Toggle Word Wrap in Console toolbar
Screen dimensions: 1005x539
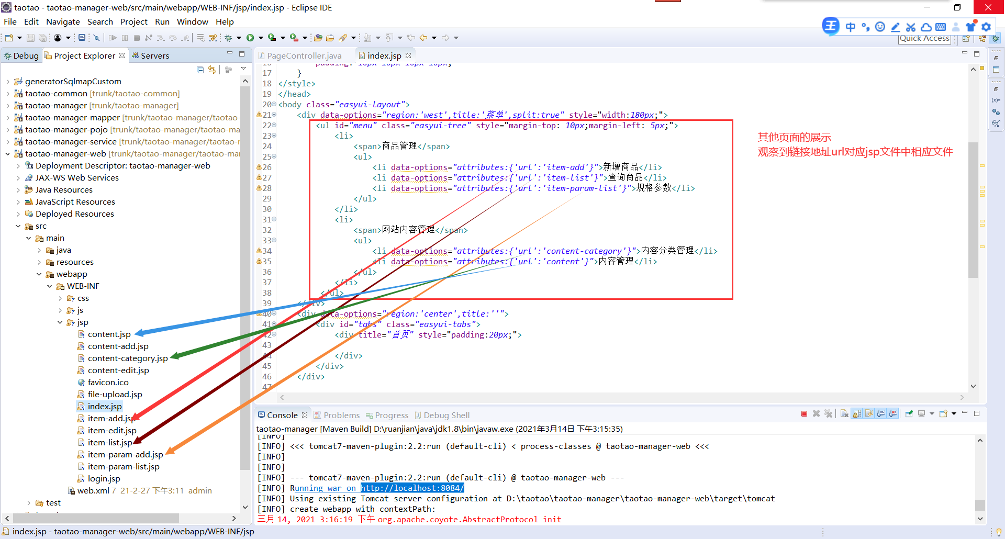(869, 414)
